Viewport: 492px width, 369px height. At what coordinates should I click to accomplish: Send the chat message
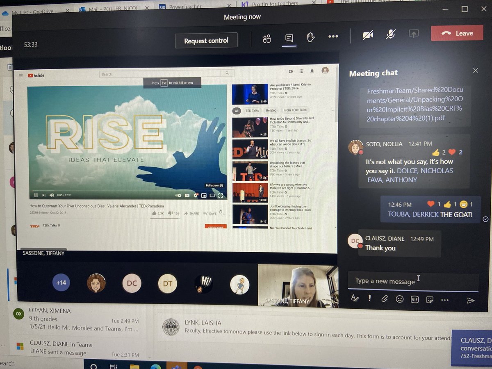471,301
